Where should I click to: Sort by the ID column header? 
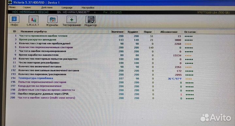pos(15,31)
